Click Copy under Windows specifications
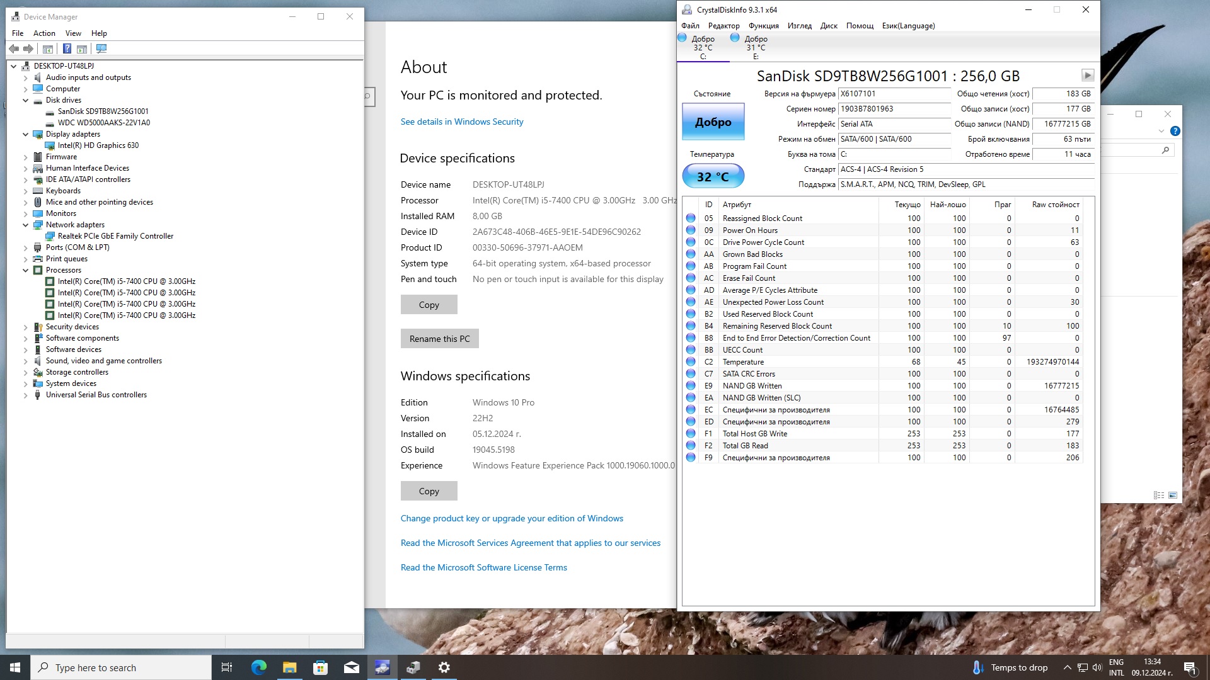The image size is (1210, 680). (429, 491)
